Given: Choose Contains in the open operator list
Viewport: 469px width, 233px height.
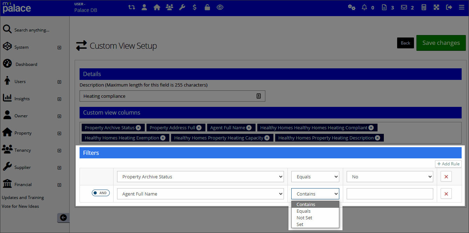Looking at the screenshot, I should 315,204.
